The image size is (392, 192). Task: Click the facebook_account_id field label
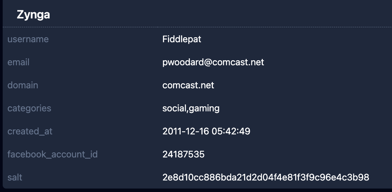click(53, 154)
